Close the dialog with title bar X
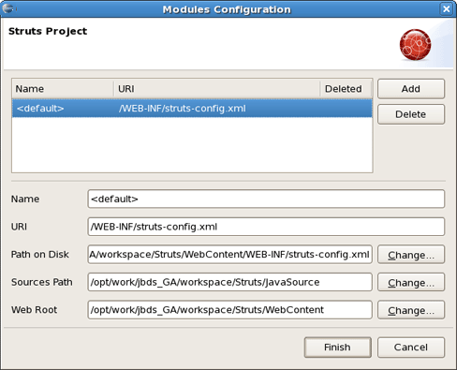The width and height of the screenshot is (457, 370). (447, 8)
